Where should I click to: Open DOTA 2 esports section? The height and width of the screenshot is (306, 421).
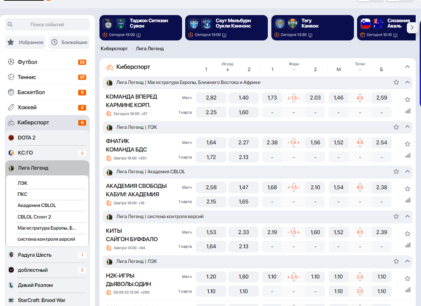click(x=47, y=138)
